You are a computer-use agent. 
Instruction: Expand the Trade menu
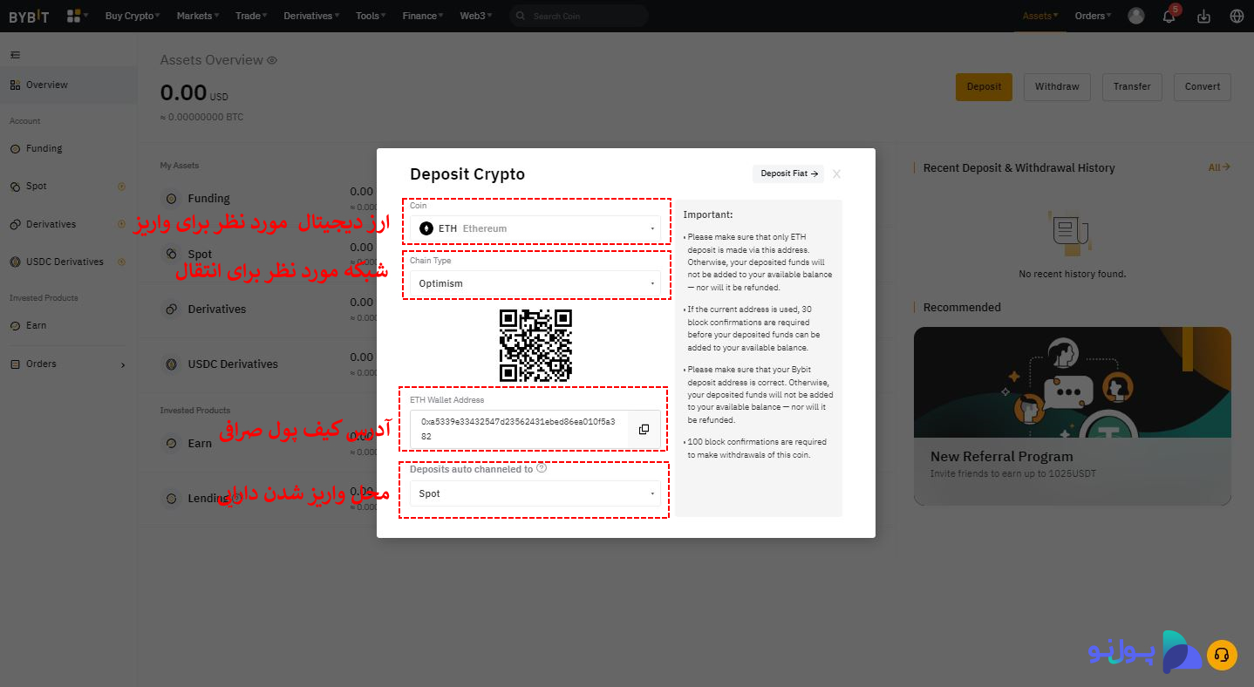251,16
